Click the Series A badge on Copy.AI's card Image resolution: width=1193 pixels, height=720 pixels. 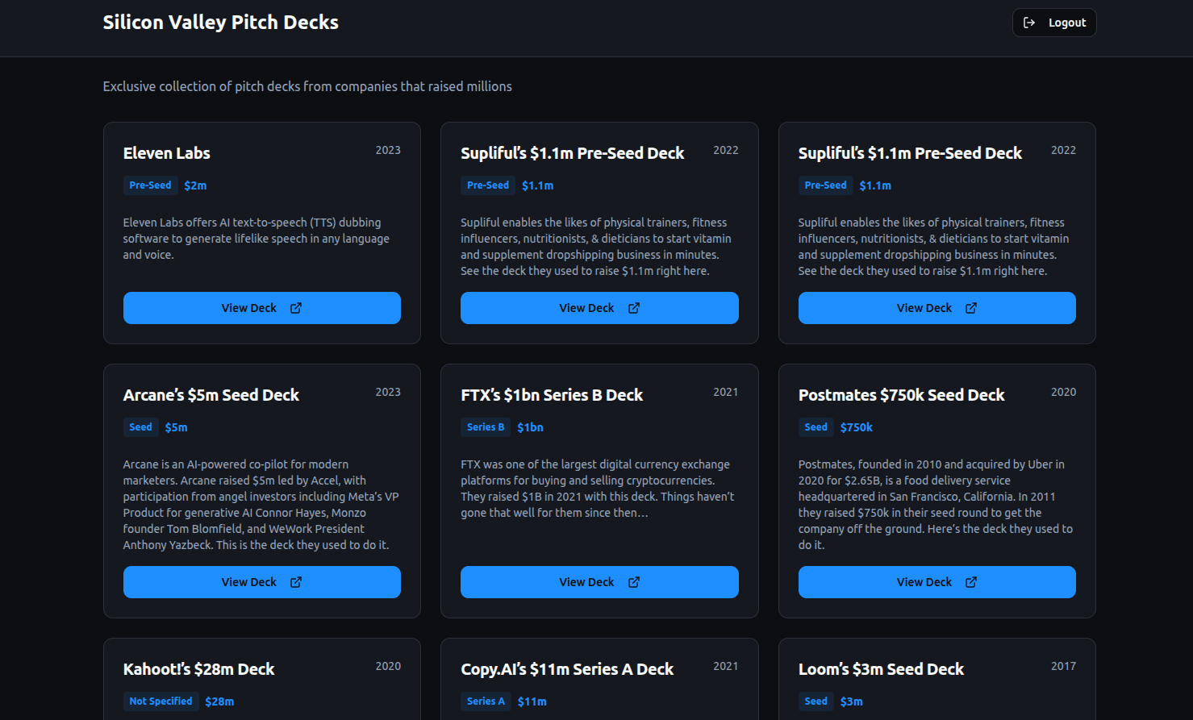[x=486, y=701]
